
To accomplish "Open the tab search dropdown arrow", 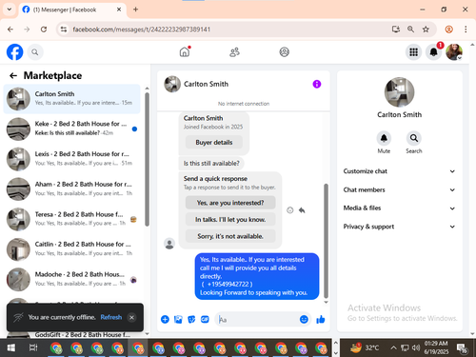I will click(10, 10).
